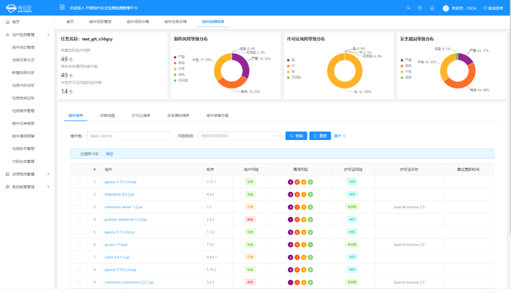Open help via question mark icon
The width and height of the screenshot is (511, 293).
point(420,8)
